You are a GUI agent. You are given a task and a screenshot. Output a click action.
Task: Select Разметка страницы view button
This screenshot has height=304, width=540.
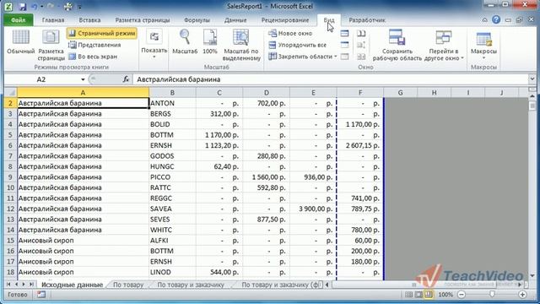click(x=51, y=45)
